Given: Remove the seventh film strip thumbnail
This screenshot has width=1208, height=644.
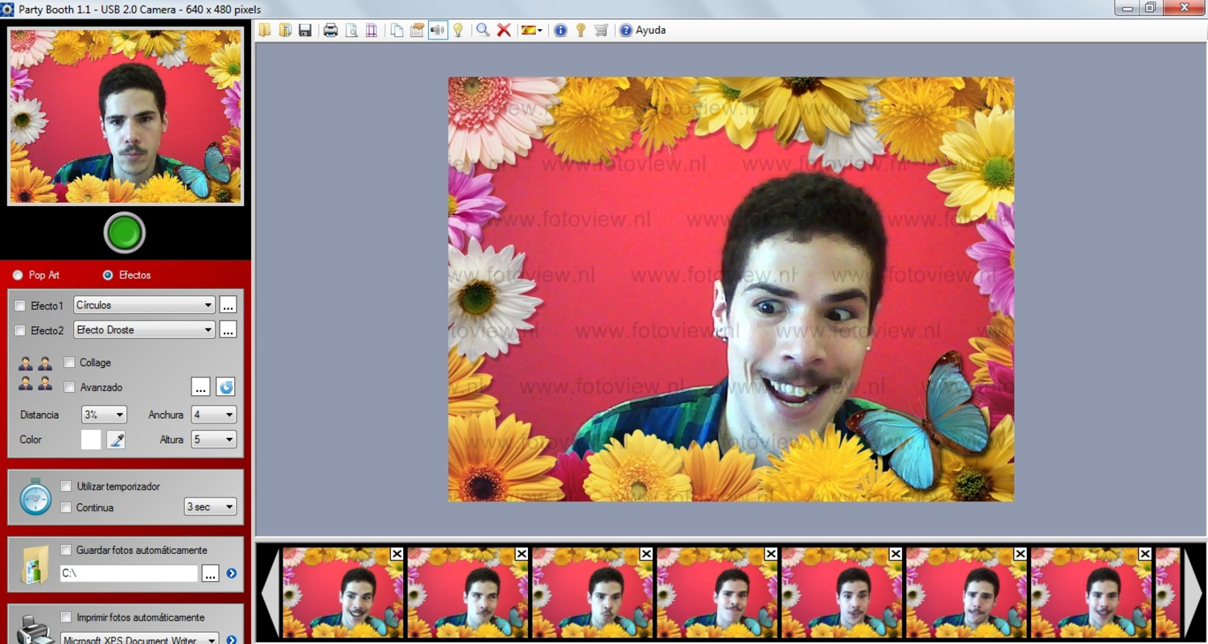Looking at the screenshot, I should [x=1145, y=554].
